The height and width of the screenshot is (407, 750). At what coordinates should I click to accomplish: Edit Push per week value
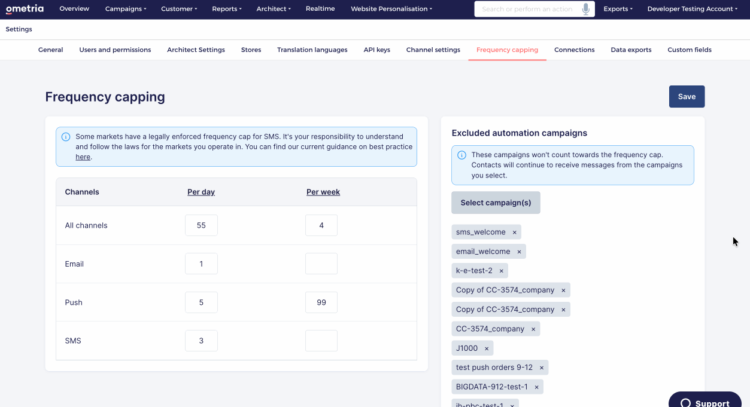coord(321,302)
